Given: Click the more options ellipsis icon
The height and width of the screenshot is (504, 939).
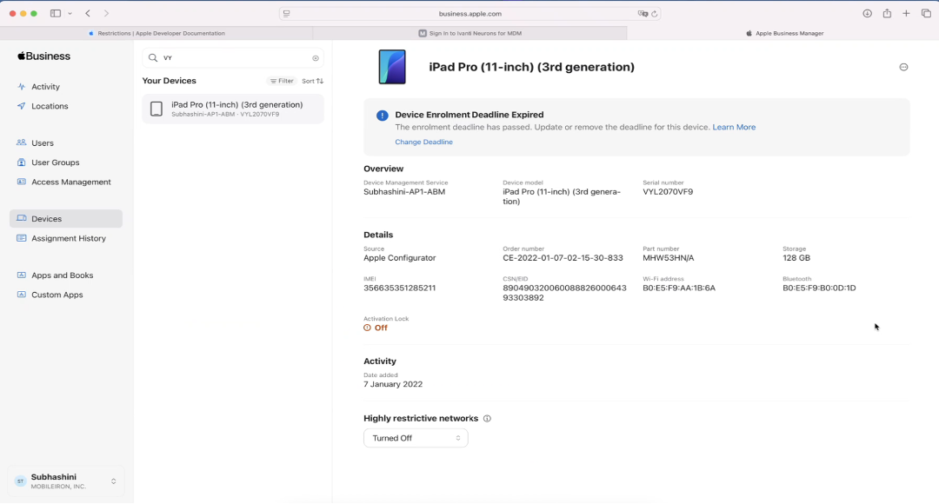Looking at the screenshot, I should point(903,67).
